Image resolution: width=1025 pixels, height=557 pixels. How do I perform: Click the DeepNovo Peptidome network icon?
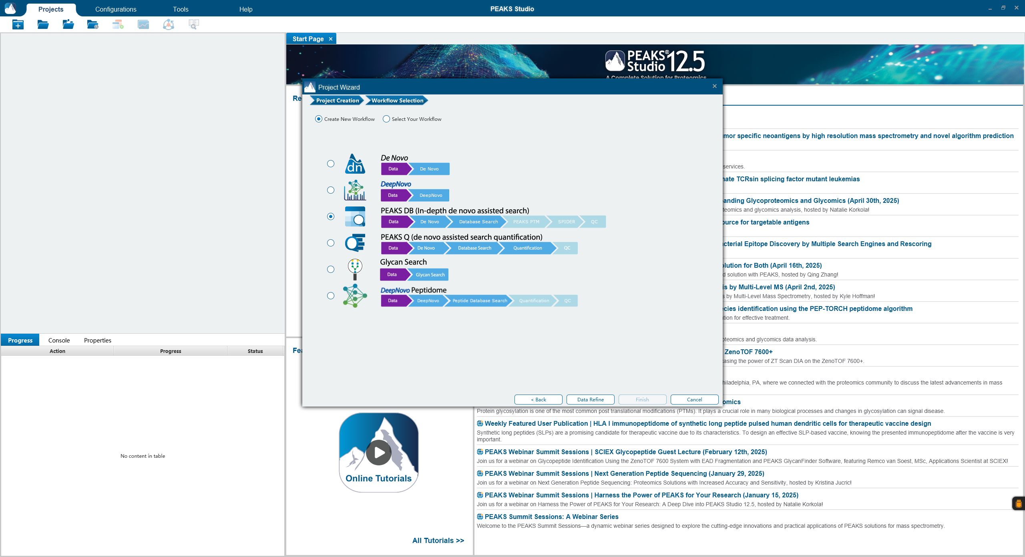click(x=355, y=296)
